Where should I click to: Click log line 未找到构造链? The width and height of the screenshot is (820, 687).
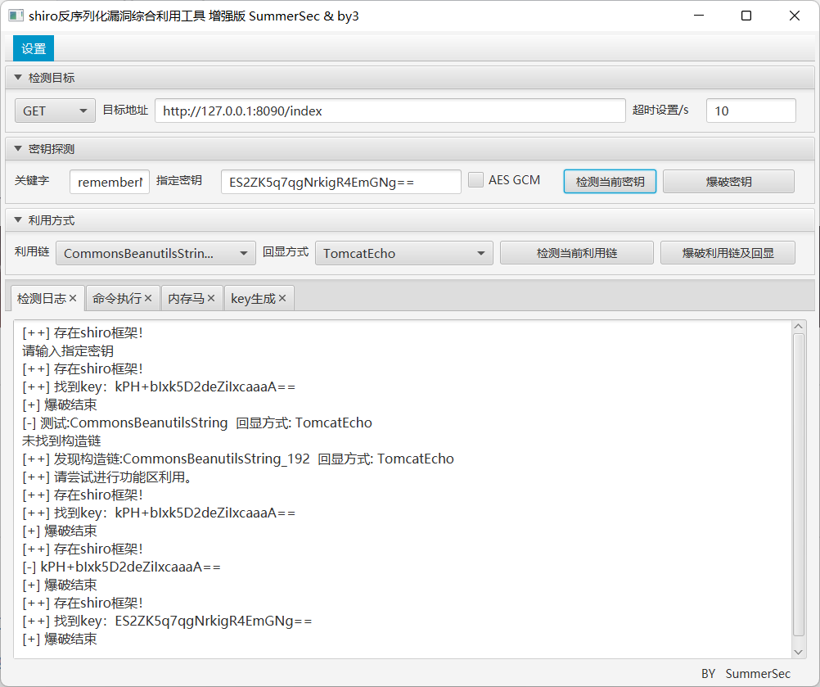61,441
